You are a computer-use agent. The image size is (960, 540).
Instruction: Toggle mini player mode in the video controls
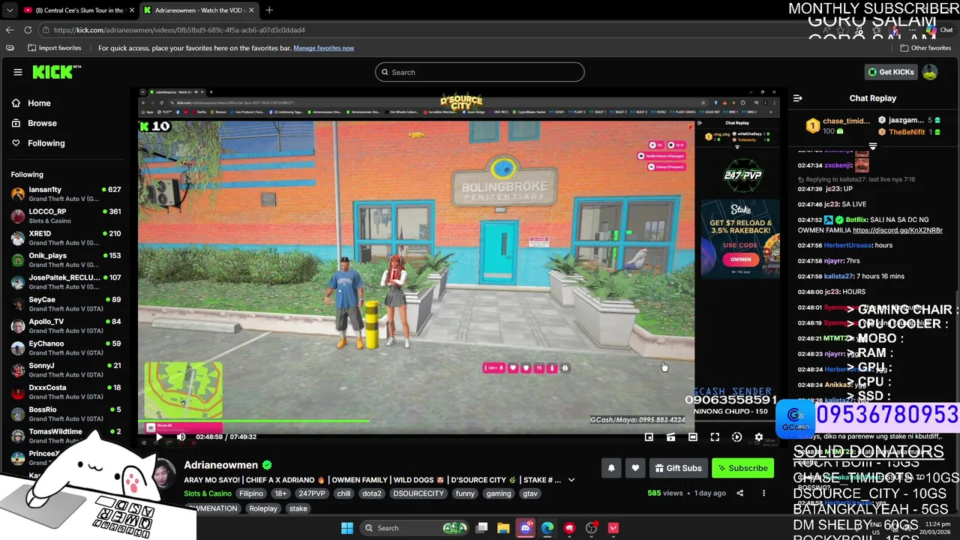tap(649, 436)
